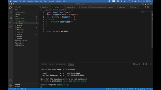Open the Run and Debug view

pos(10,22)
